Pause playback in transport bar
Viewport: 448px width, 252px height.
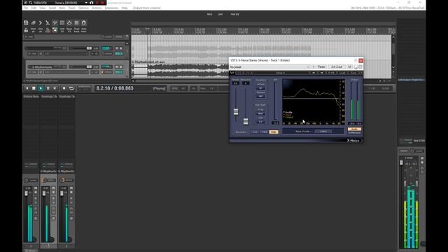(x=48, y=88)
